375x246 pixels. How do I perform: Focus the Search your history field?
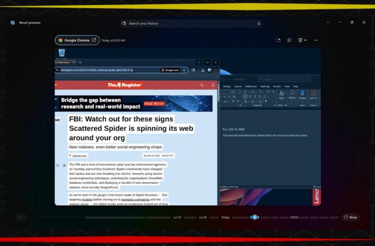191,23
